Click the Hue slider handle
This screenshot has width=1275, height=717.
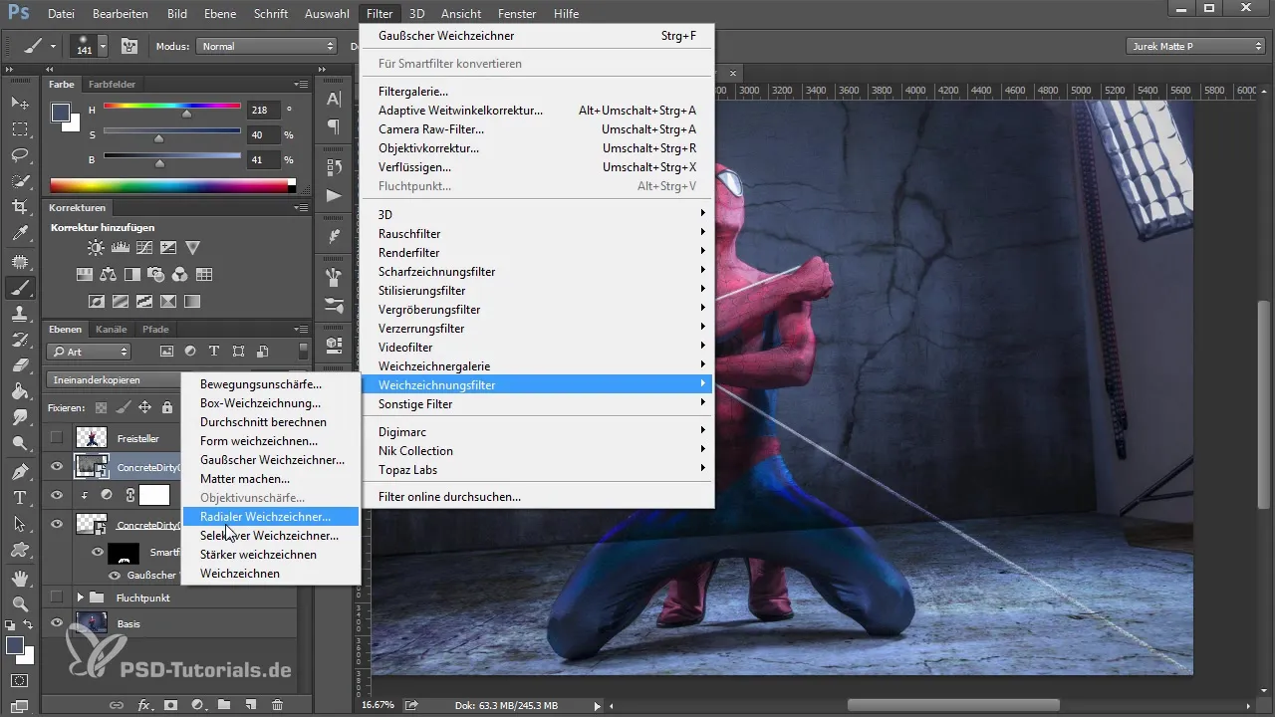(186, 115)
